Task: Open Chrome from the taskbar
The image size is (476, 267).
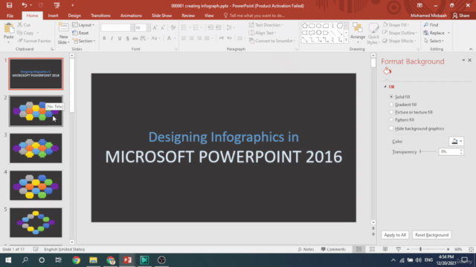Action: pos(76,260)
